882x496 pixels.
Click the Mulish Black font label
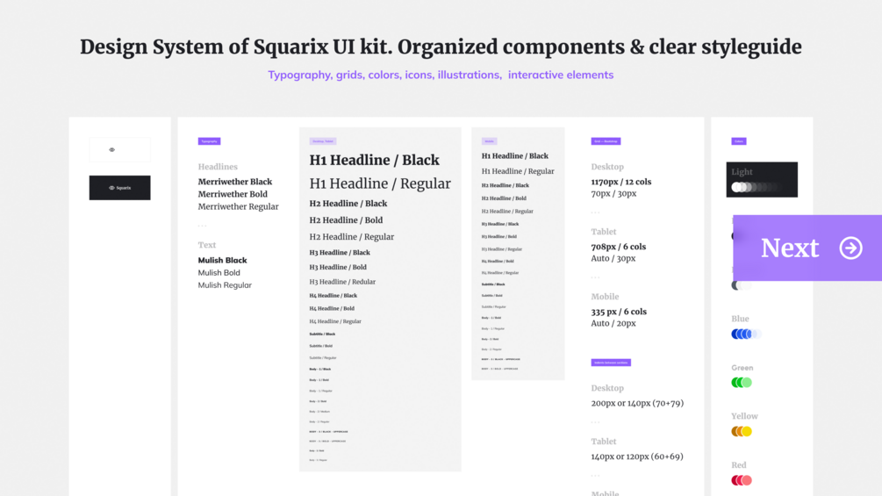coord(222,260)
